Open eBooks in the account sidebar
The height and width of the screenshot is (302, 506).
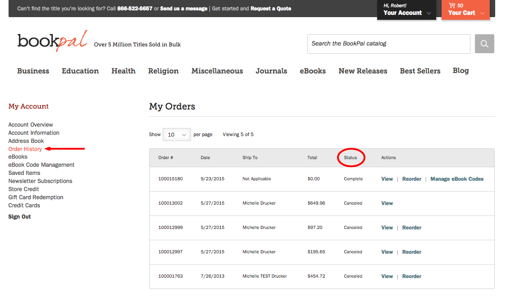[x=18, y=157]
